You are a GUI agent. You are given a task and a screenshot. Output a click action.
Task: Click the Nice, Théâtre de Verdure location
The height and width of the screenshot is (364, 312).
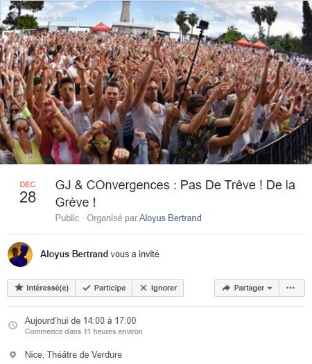tap(73, 354)
